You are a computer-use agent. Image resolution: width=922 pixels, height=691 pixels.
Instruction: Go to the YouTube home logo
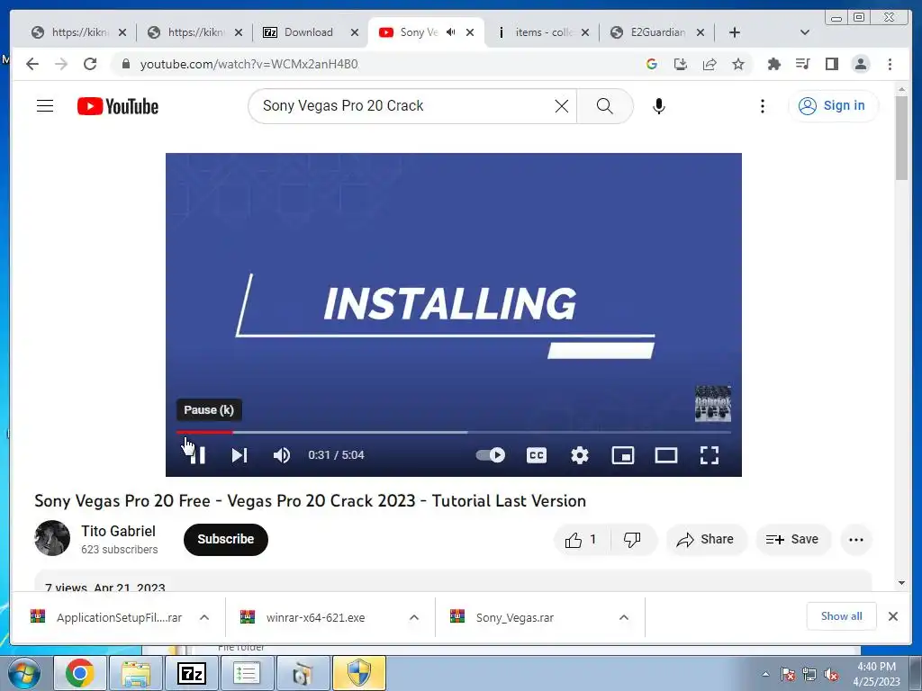118,106
